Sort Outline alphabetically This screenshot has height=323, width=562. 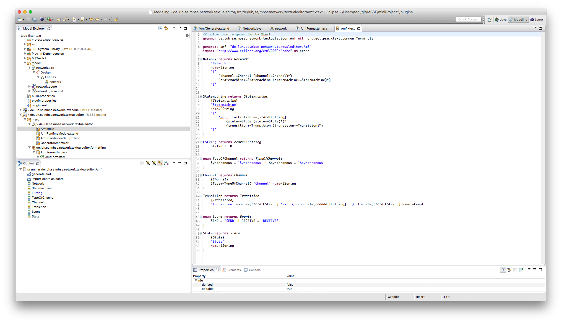point(166,163)
